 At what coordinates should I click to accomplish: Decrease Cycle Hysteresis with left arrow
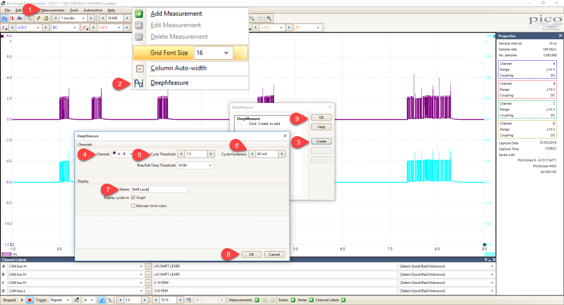pos(252,154)
